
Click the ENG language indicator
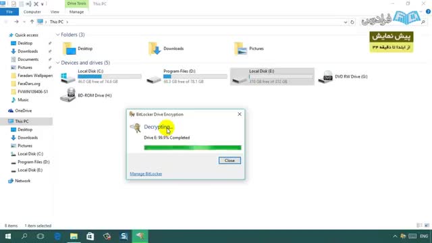424,236
